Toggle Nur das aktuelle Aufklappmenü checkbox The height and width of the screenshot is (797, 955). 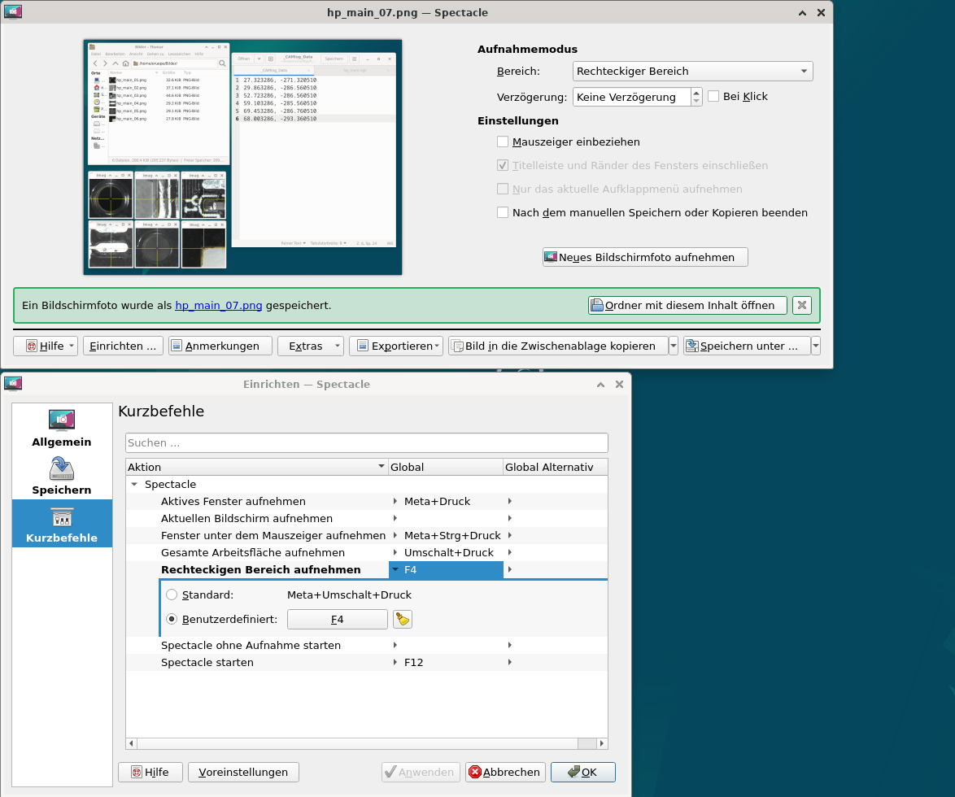pos(503,189)
